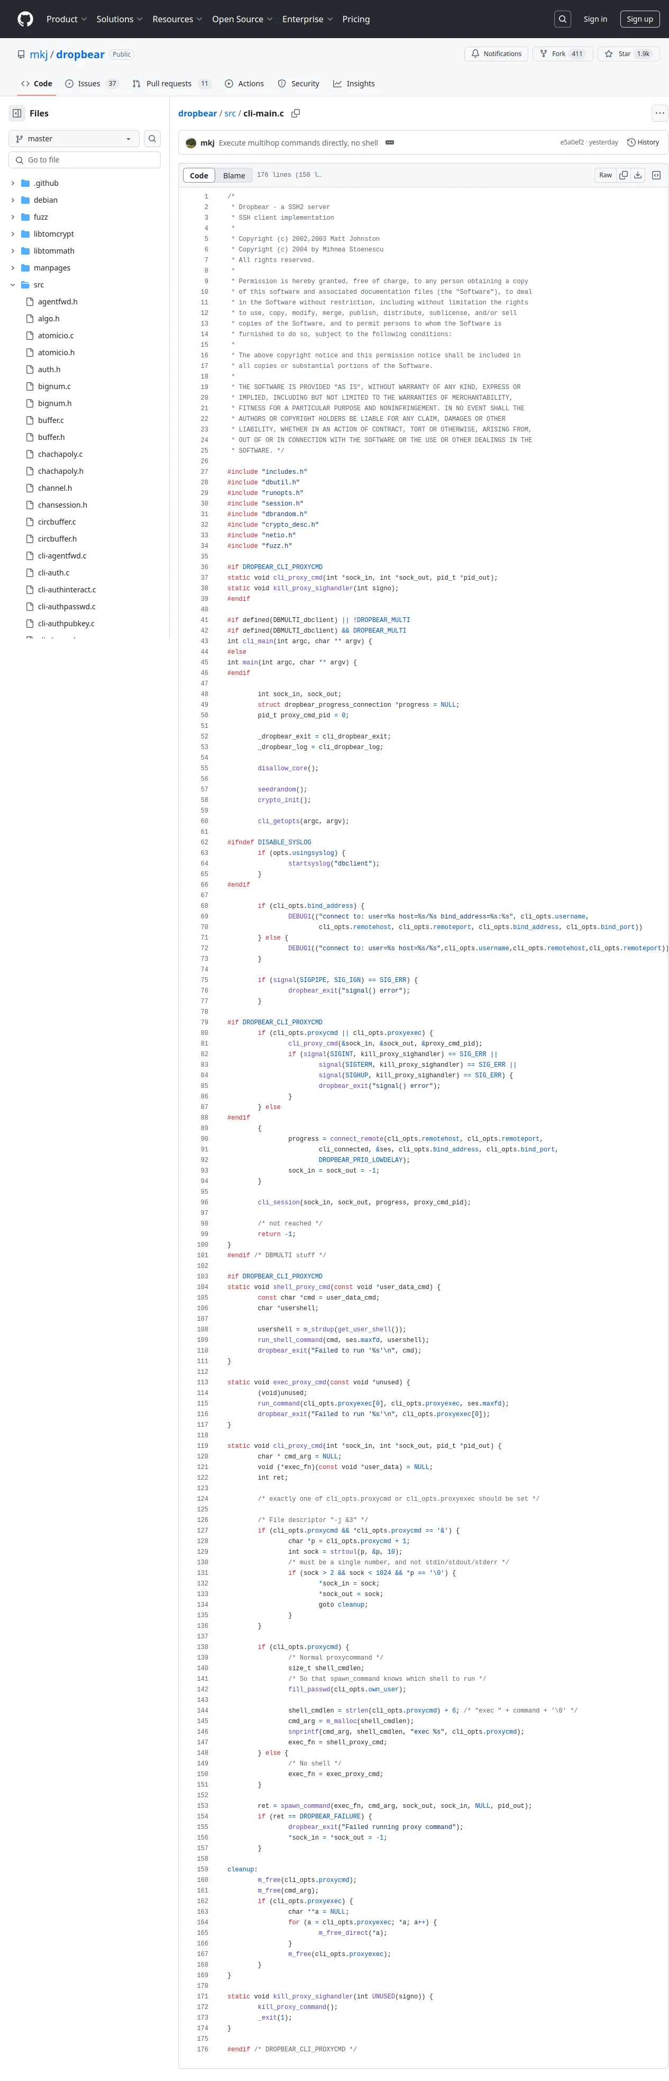
Task: Open circbuffer.c in file tree
Action: point(57,522)
